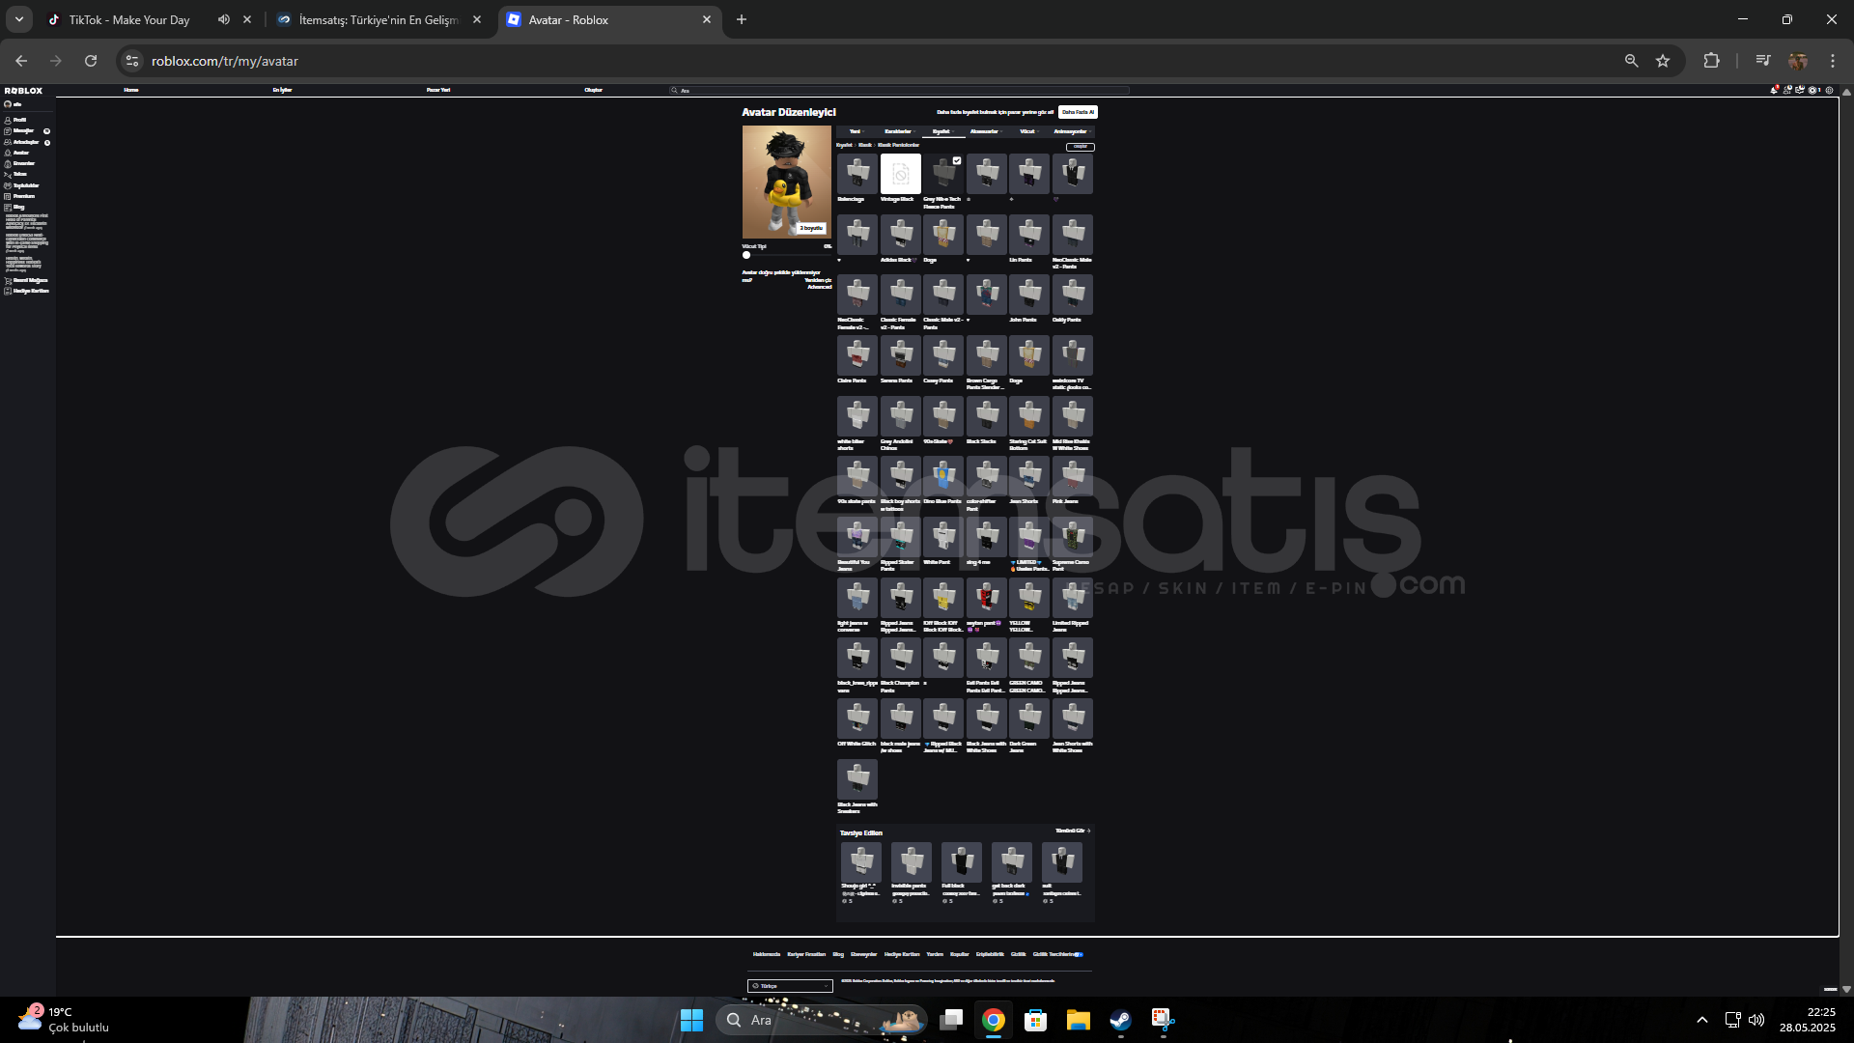Screen dimensions: 1854x1043
Task: Open the Kıyafet dropdown tab
Action: (941, 131)
